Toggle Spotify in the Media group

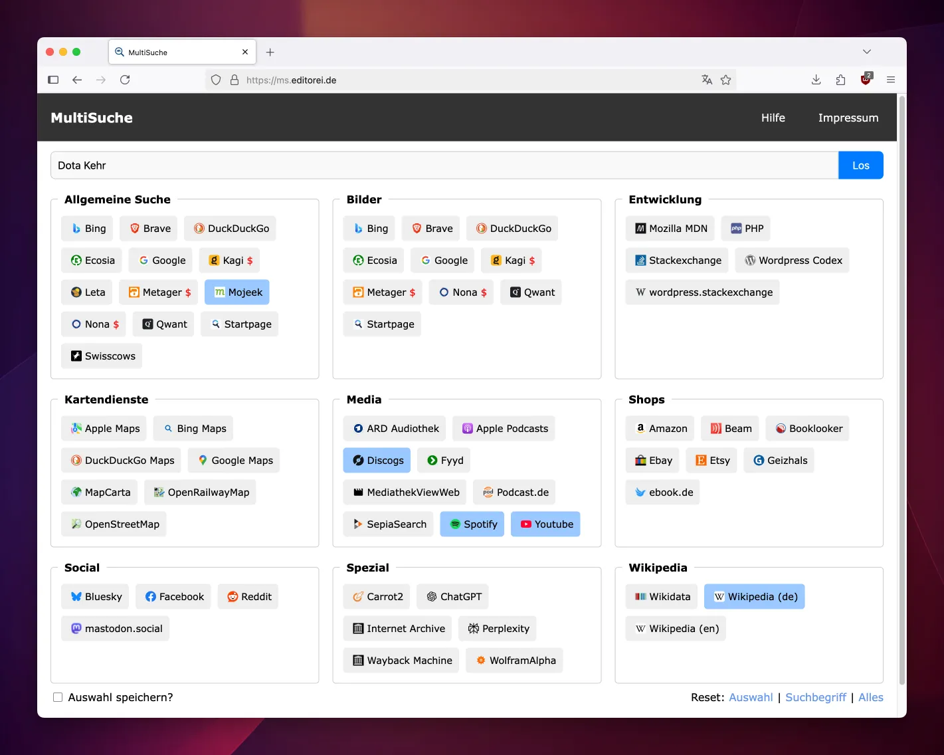point(473,524)
